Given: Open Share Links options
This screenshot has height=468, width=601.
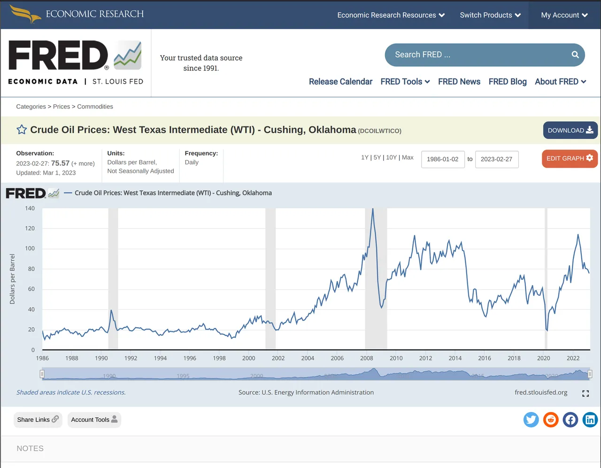Looking at the screenshot, I should tap(38, 420).
